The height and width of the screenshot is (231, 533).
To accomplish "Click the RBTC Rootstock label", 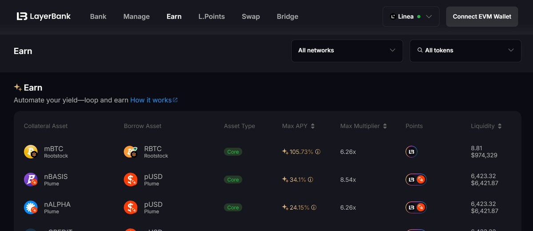I will click(x=156, y=152).
